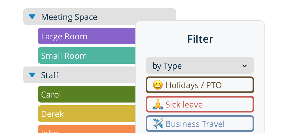Choose Carol in the staff list
Screen dimensions: 288x133
pyautogui.click(x=87, y=94)
